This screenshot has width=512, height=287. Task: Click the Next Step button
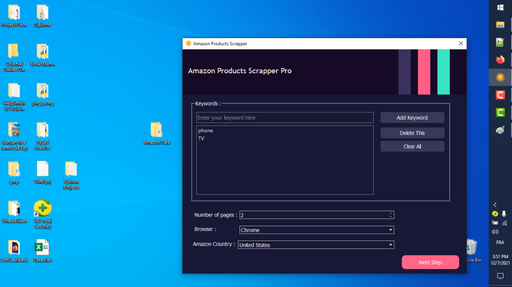click(x=430, y=262)
